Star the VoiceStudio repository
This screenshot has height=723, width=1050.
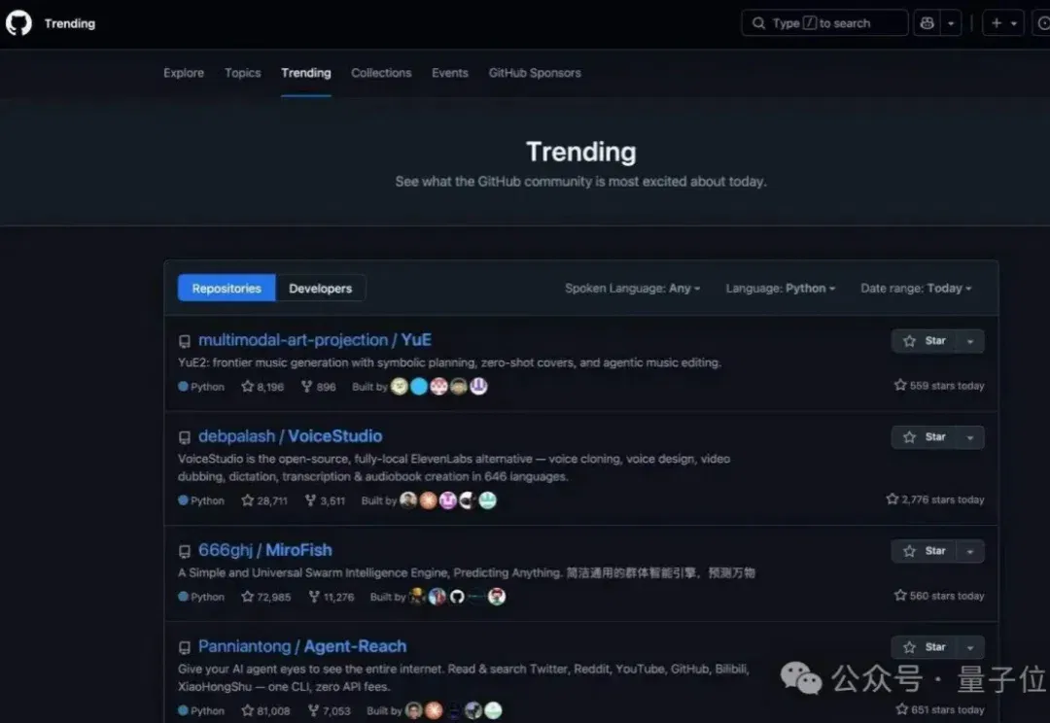925,437
